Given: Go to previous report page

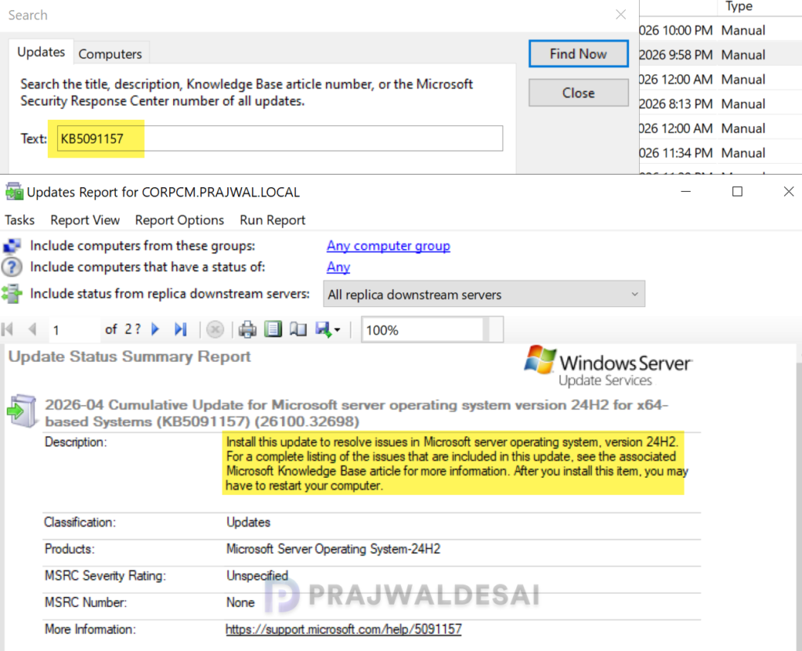Looking at the screenshot, I should pyautogui.click(x=32, y=330).
